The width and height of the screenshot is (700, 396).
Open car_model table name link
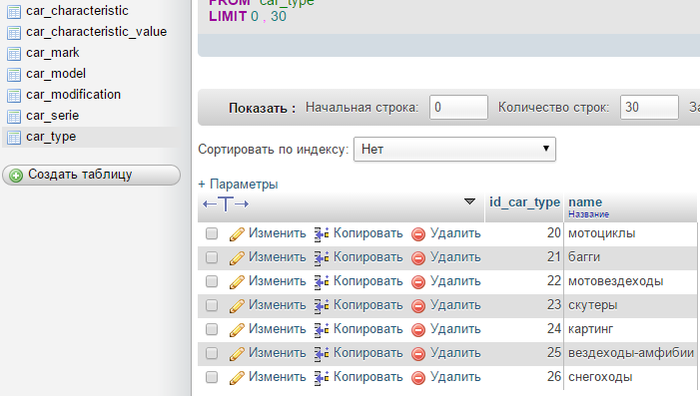coord(56,74)
